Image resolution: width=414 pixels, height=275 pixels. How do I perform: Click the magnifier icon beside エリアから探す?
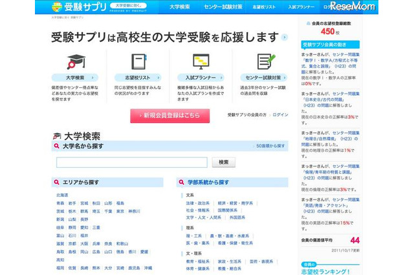[56, 182]
